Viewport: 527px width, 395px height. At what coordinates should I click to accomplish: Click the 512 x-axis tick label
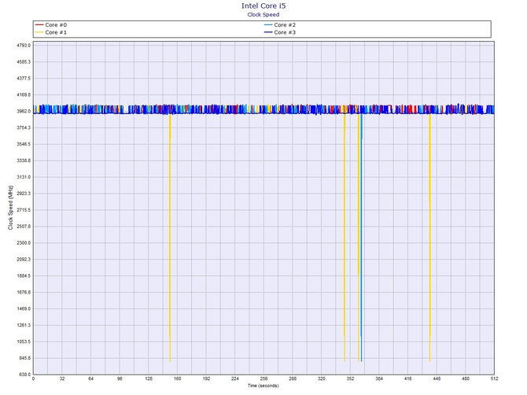tap(494, 378)
